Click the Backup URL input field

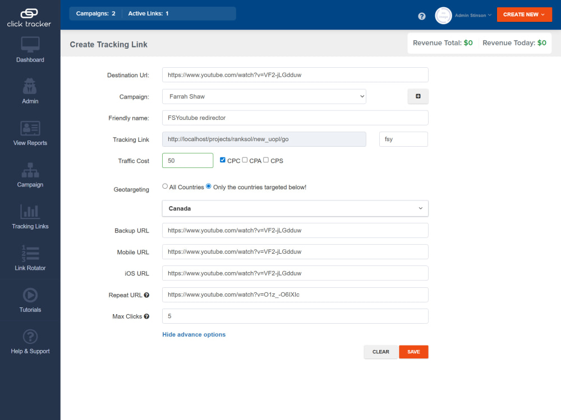295,230
